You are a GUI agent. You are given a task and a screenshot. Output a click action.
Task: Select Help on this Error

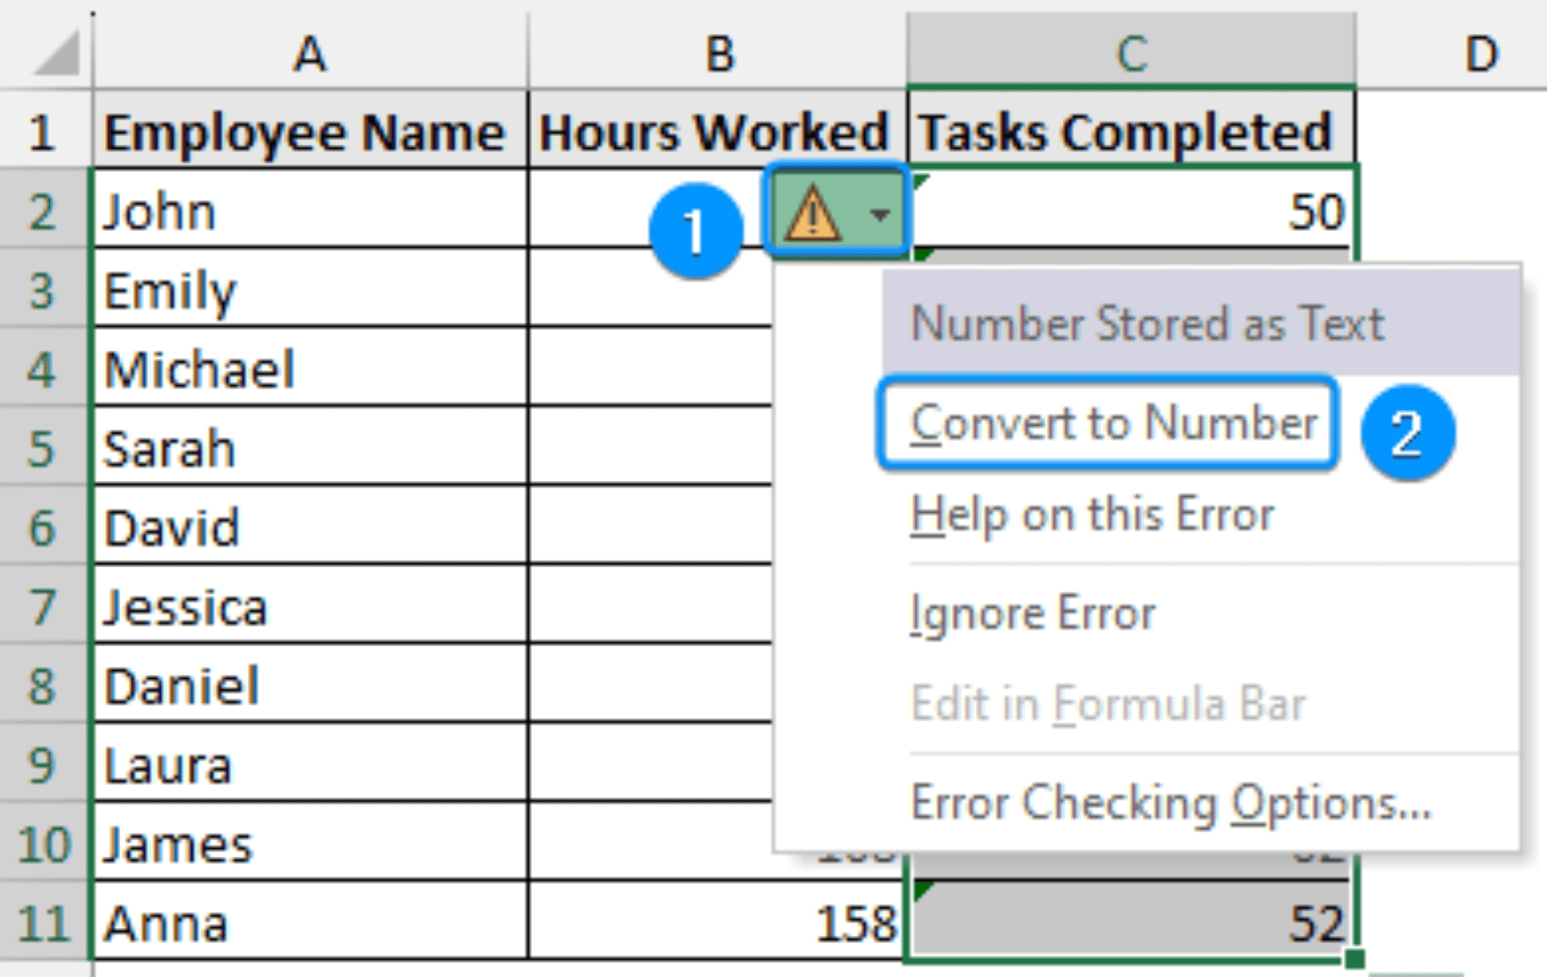pos(1091,514)
